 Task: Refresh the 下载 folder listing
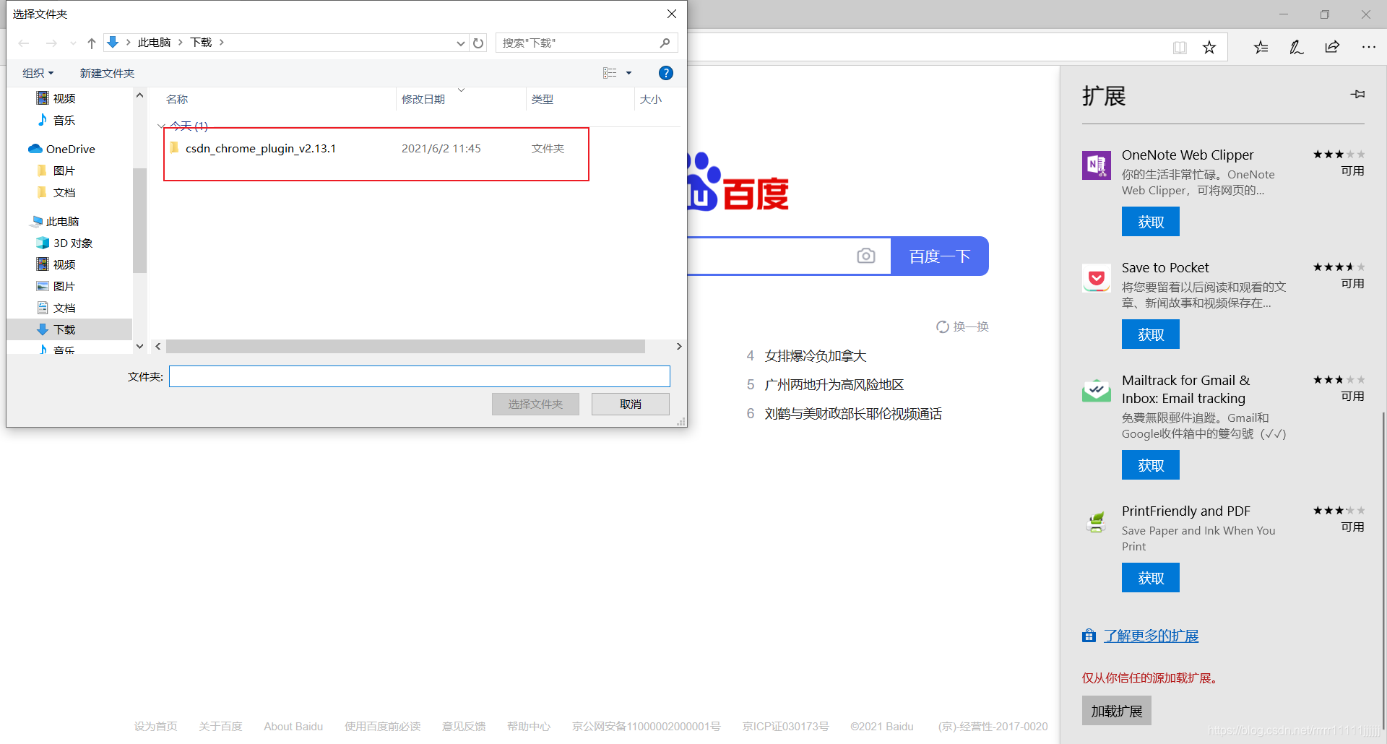point(478,43)
